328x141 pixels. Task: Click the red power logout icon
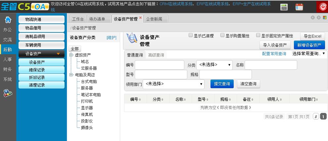tap(322, 7)
